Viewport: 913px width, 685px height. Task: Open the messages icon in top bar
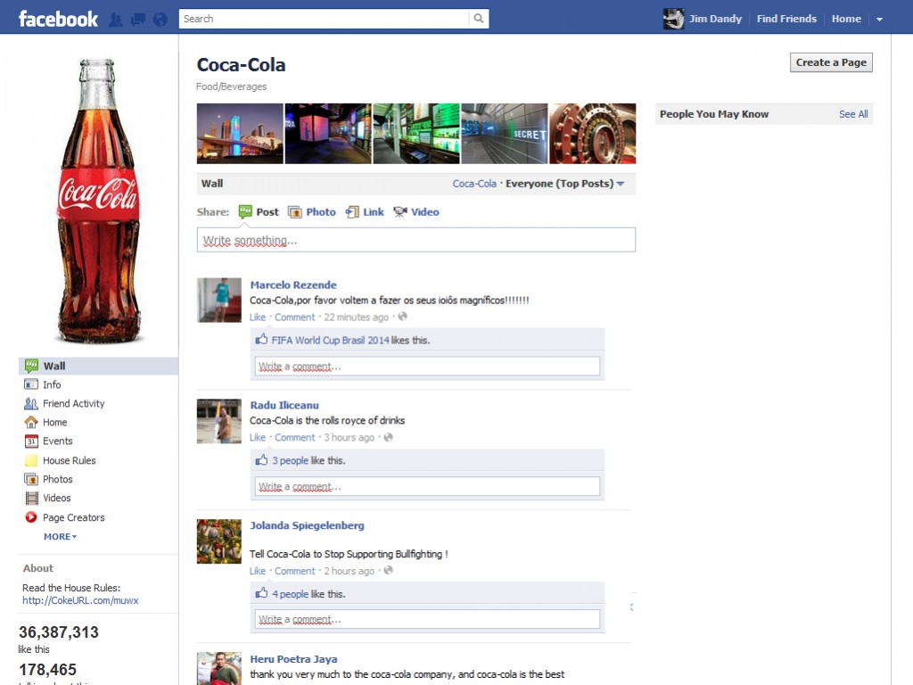click(138, 18)
